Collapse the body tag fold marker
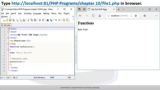 coord(9,38)
